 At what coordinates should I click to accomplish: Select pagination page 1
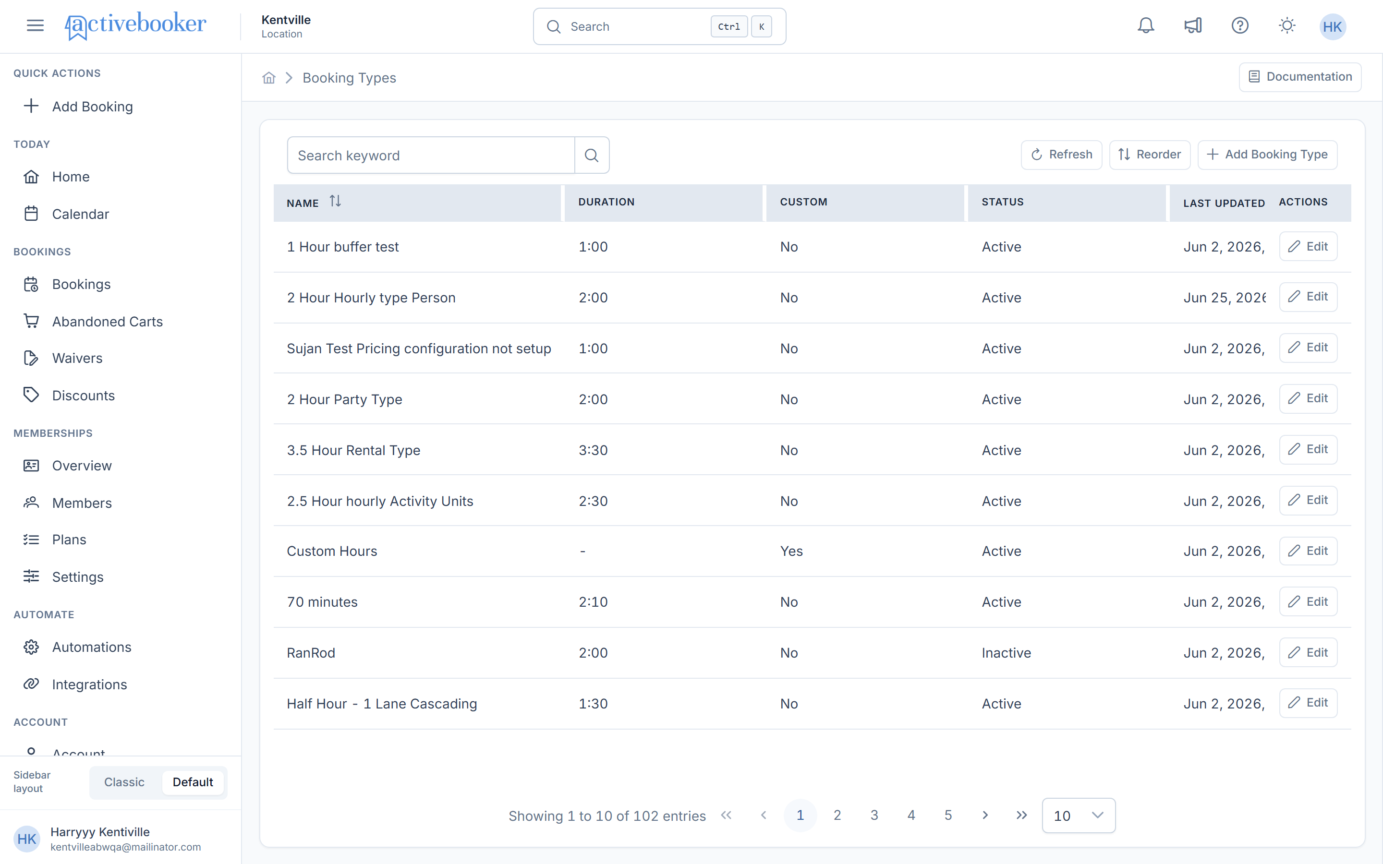(x=800, y=816)
